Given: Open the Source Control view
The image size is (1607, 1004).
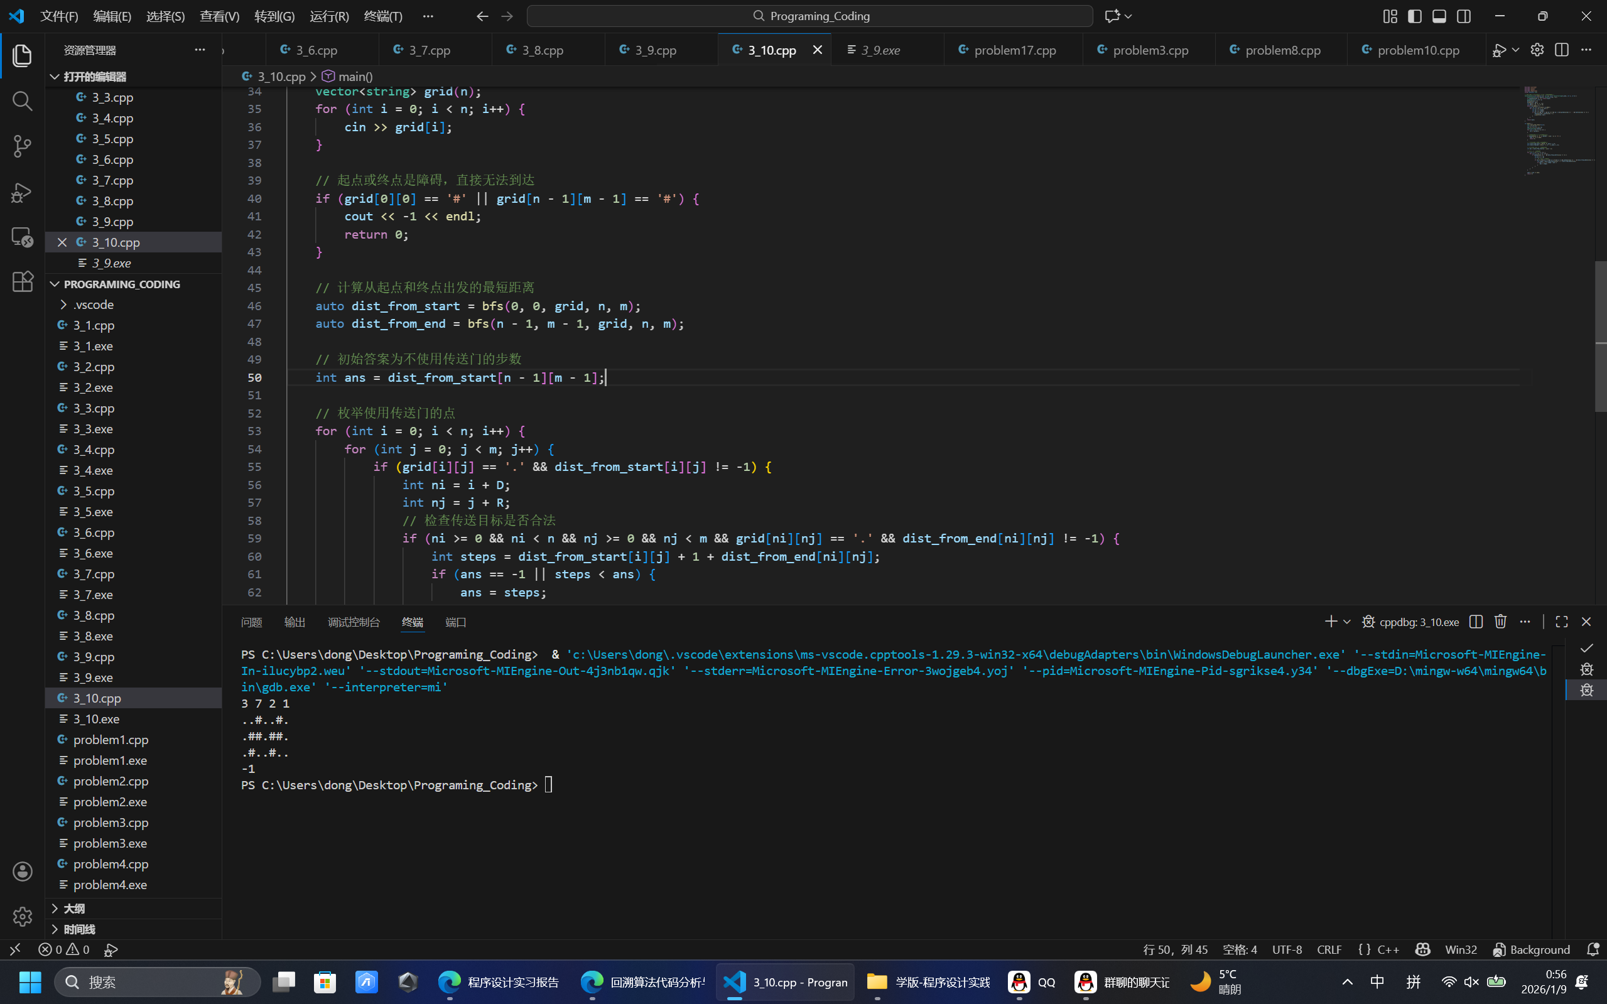Looking at the screenshot, I should [23, 146].
